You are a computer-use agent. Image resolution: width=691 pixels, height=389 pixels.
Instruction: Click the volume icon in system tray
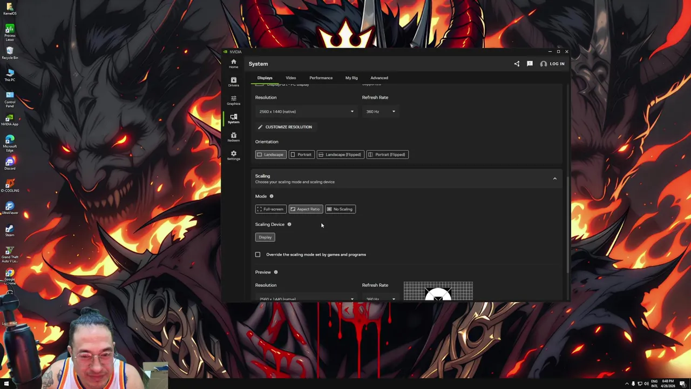(646, 384)
